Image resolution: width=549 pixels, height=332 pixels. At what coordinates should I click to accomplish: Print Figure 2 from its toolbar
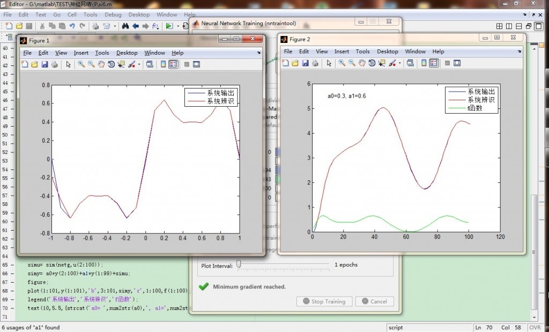coord(315,63)
